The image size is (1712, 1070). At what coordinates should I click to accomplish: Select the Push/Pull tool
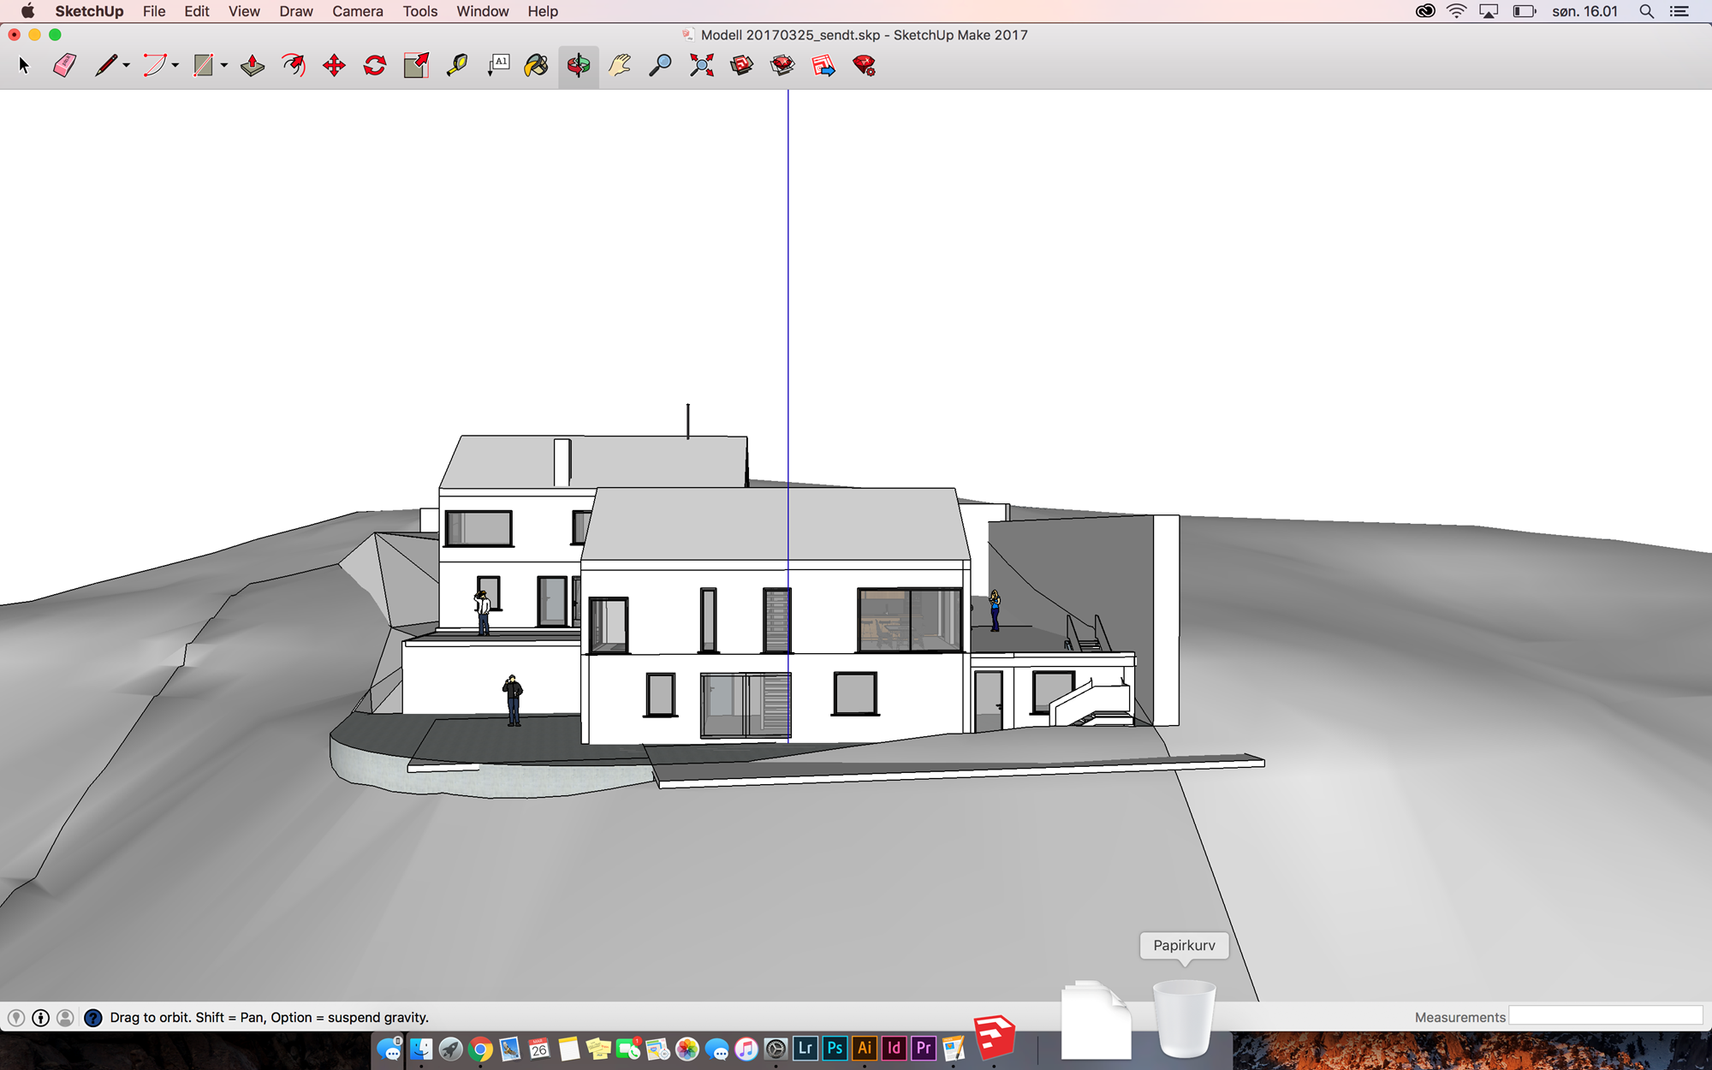tap(253, 66)
